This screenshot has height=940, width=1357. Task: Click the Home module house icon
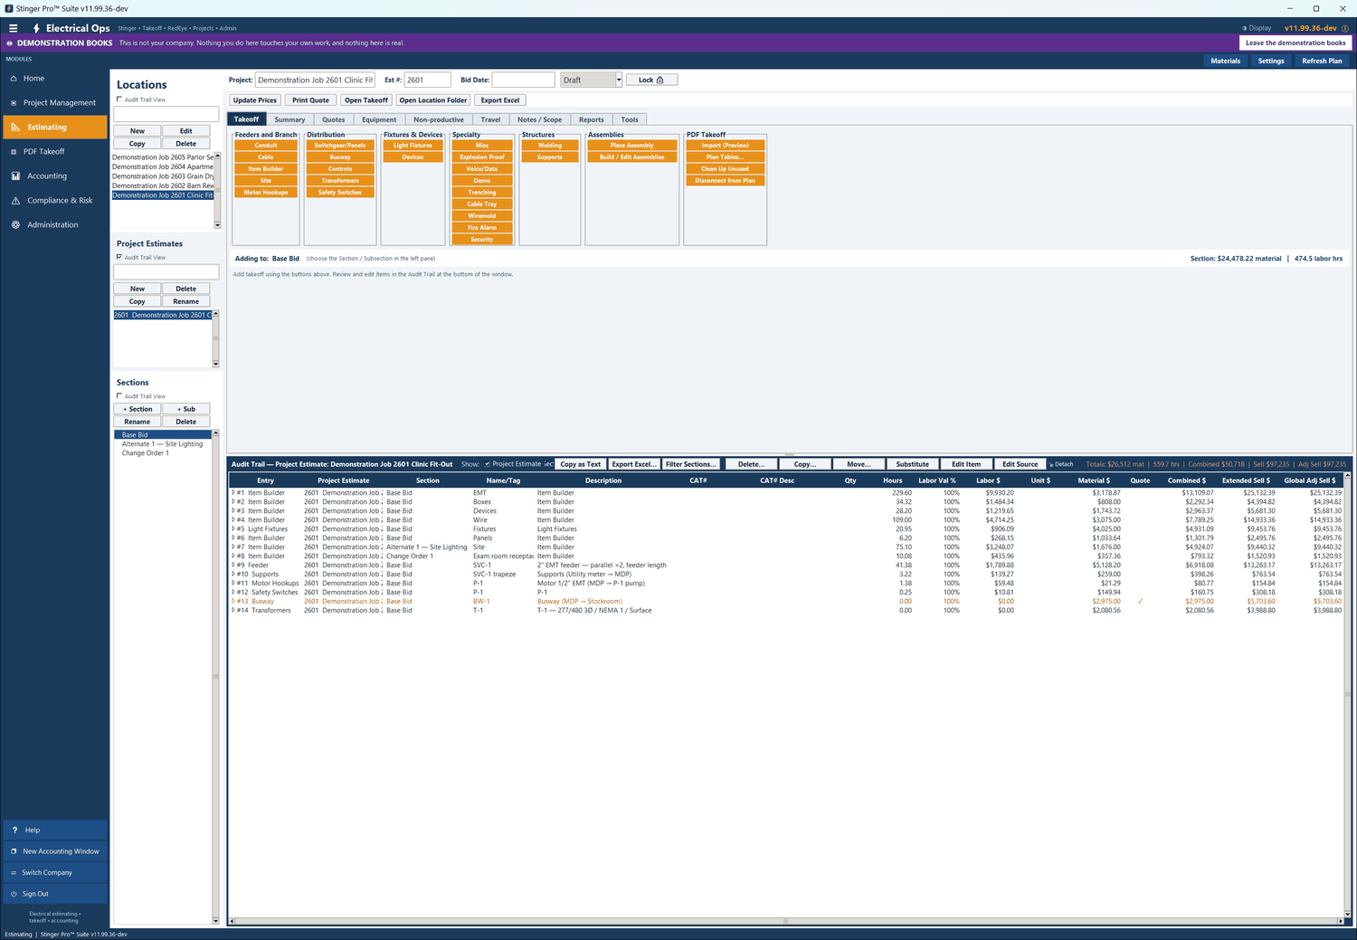(14, 79)
